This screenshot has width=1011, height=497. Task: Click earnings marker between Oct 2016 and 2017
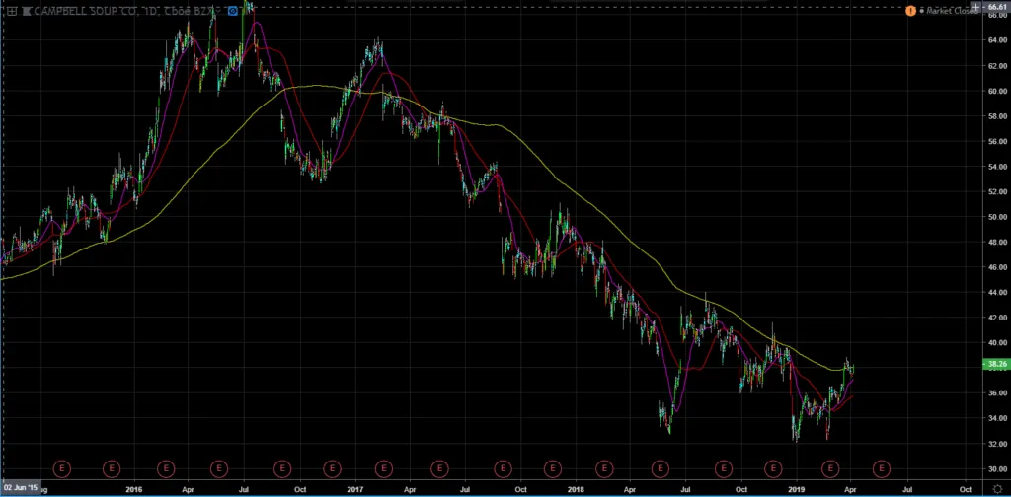click(x=332, y=468)
